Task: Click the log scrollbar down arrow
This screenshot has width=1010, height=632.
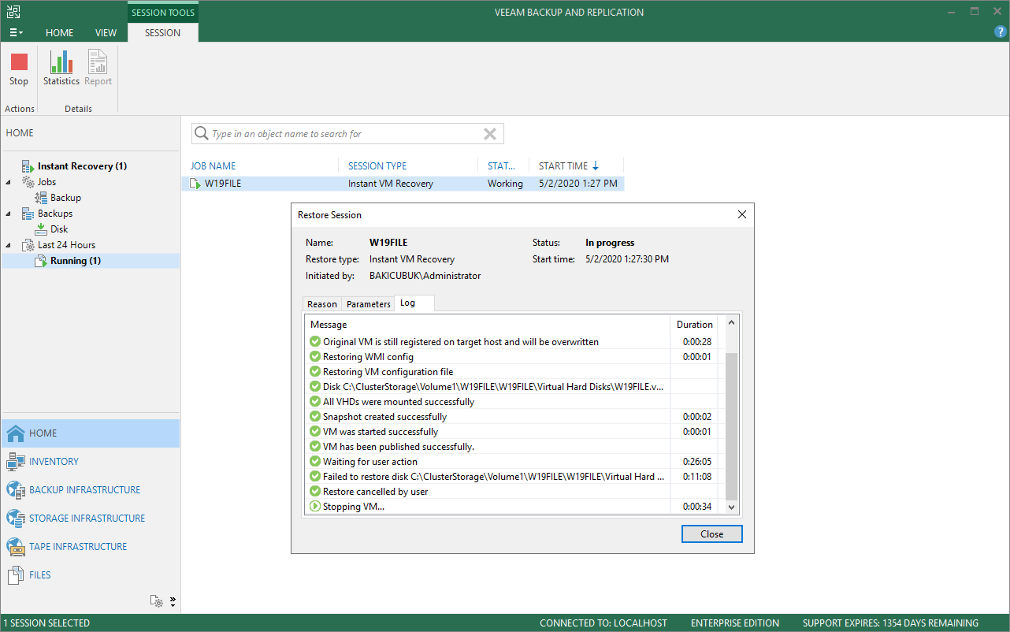Action: (732, 508)
